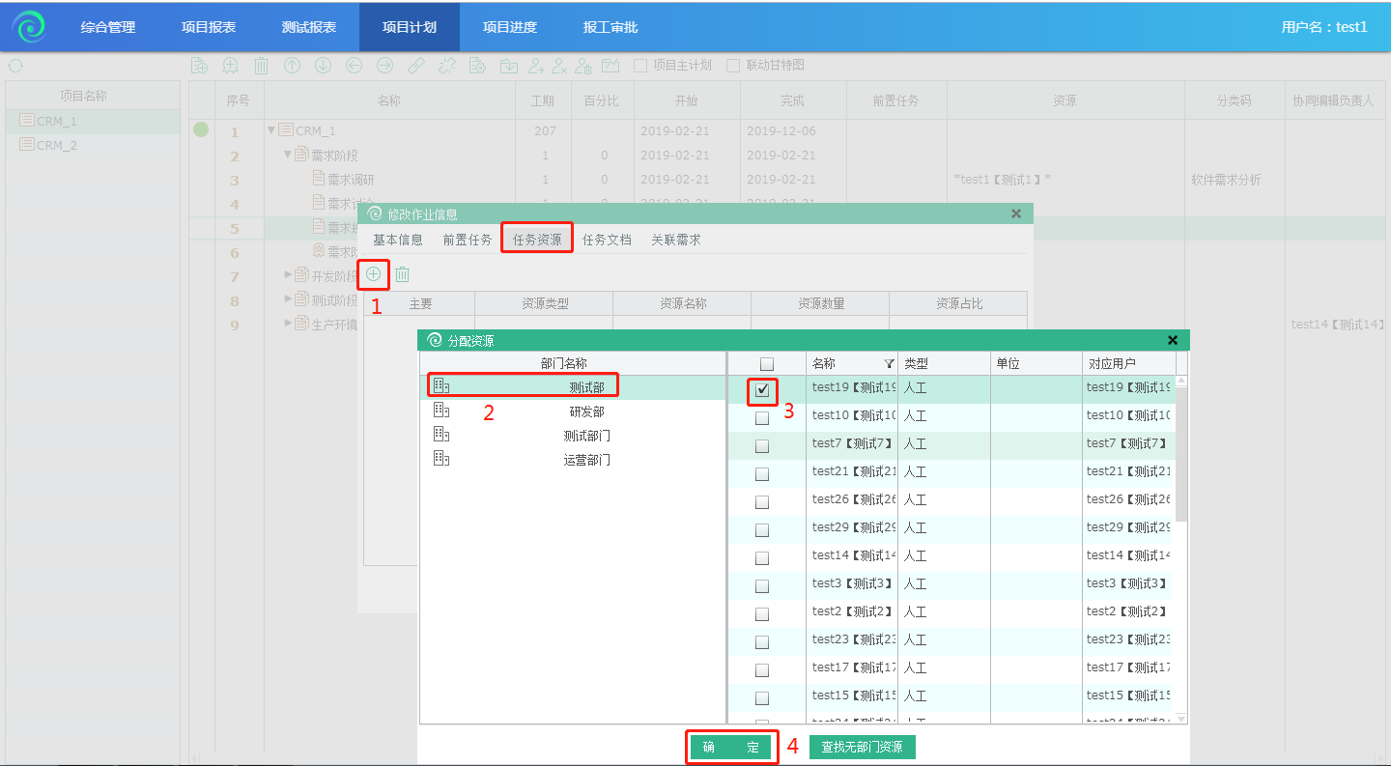Image resolution: width=1391 pixels, height=766 pixels.
Task: Enable the 项目主计划 checkbox
Action: point(639,66)
